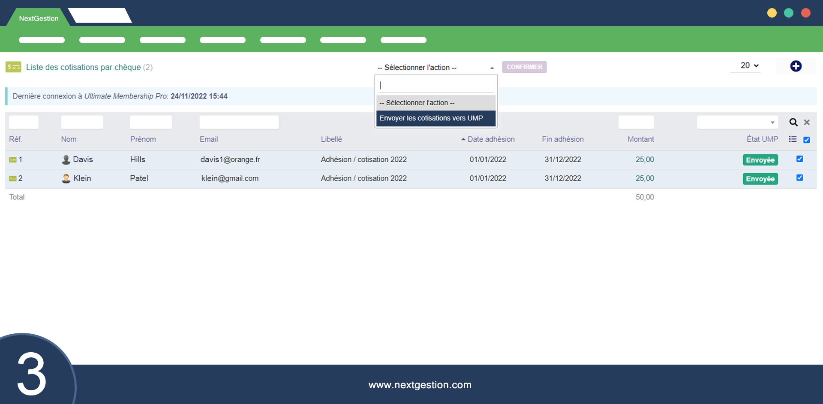Click the Envoyée status badge for Davis
The image size is (823, 404).
(x=760, y=160)
